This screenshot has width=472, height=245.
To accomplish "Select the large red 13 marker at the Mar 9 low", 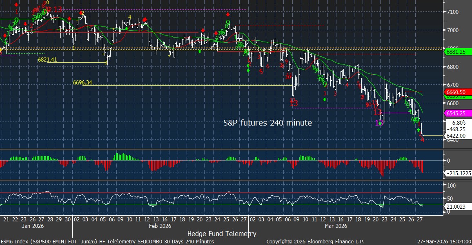I will point(294,104).
